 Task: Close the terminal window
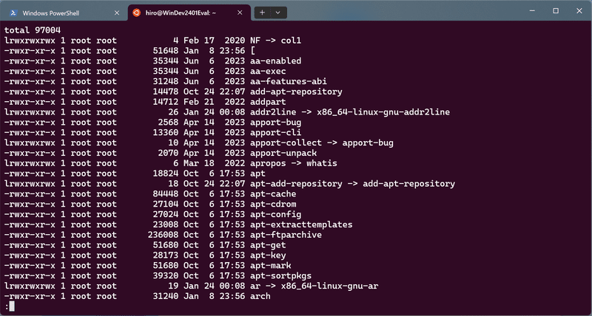[x=579, y=11]
